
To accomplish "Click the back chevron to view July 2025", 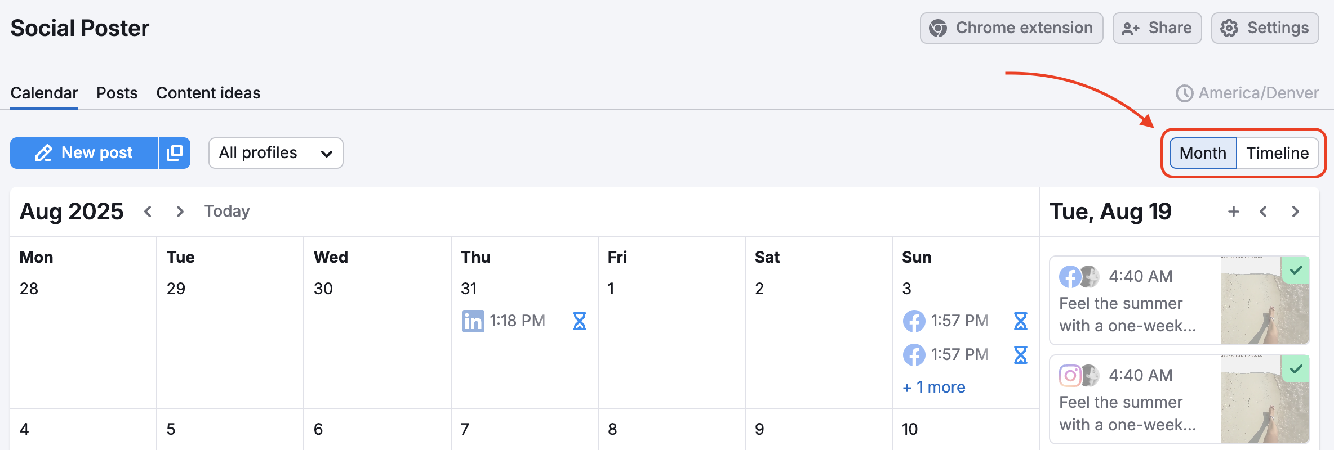I will [x=148, y=211].
